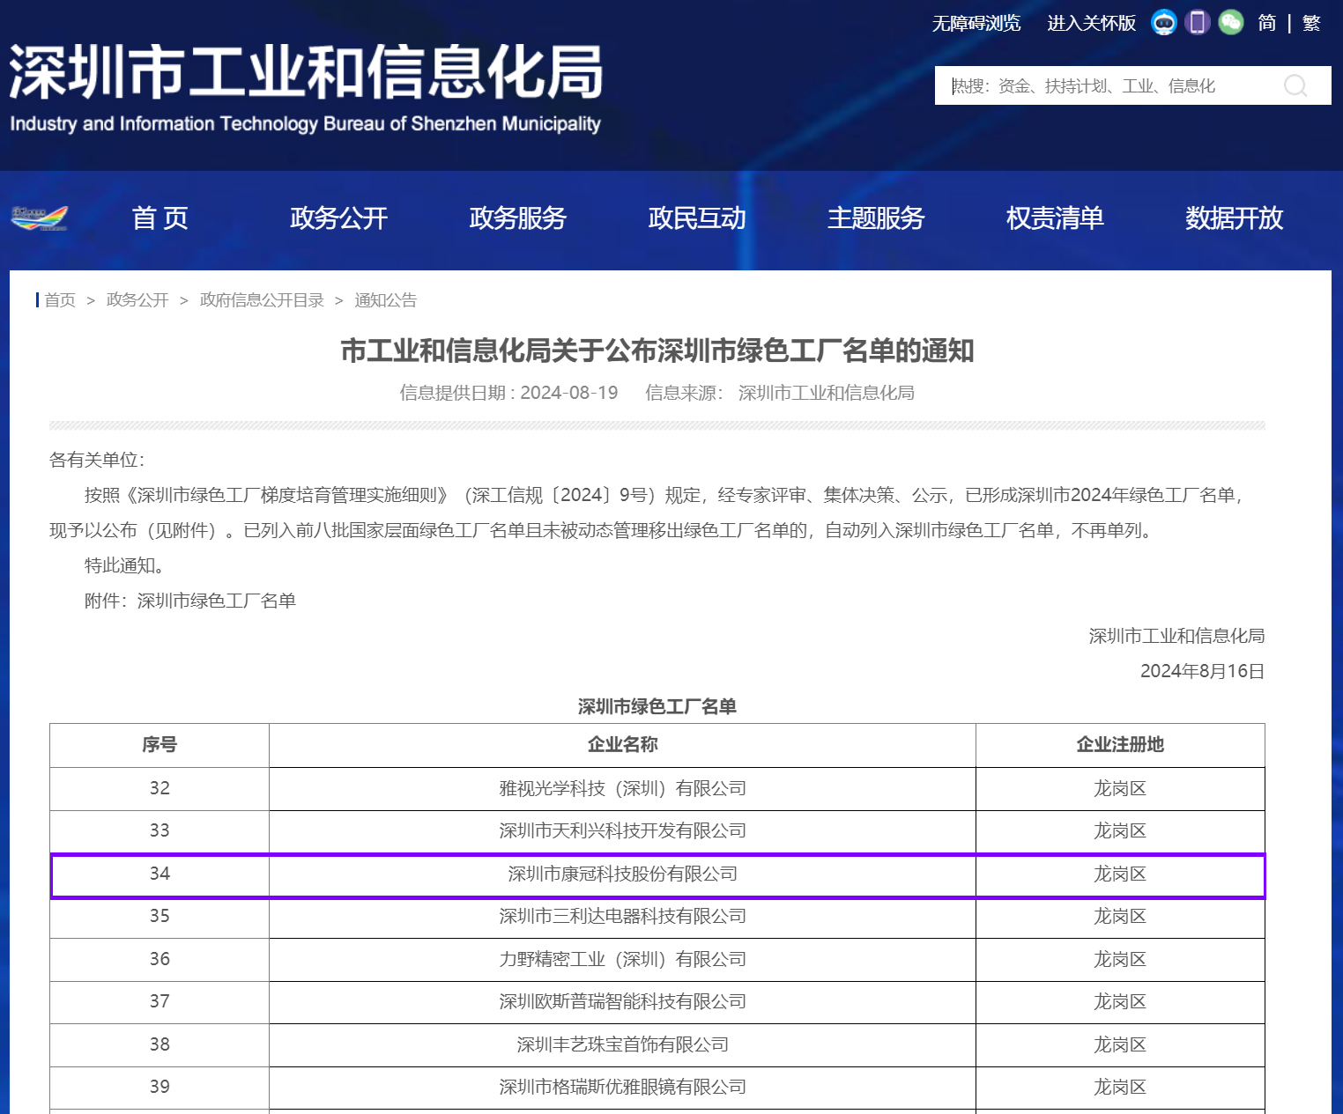Screen dimensions: 1343x1114
Task: Expand the 主题服务 navigation menu
Action: pyautogui.click(x=875, y=218)
